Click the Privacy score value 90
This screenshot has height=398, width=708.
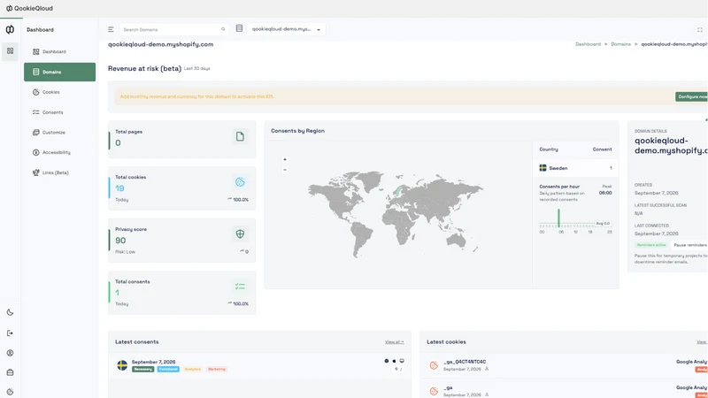click(120, 241)
